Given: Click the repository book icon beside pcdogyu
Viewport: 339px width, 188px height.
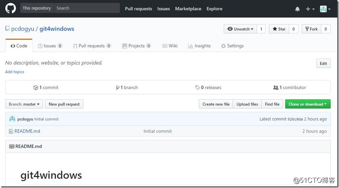Looking at the screenshot, I should (7, 29).
